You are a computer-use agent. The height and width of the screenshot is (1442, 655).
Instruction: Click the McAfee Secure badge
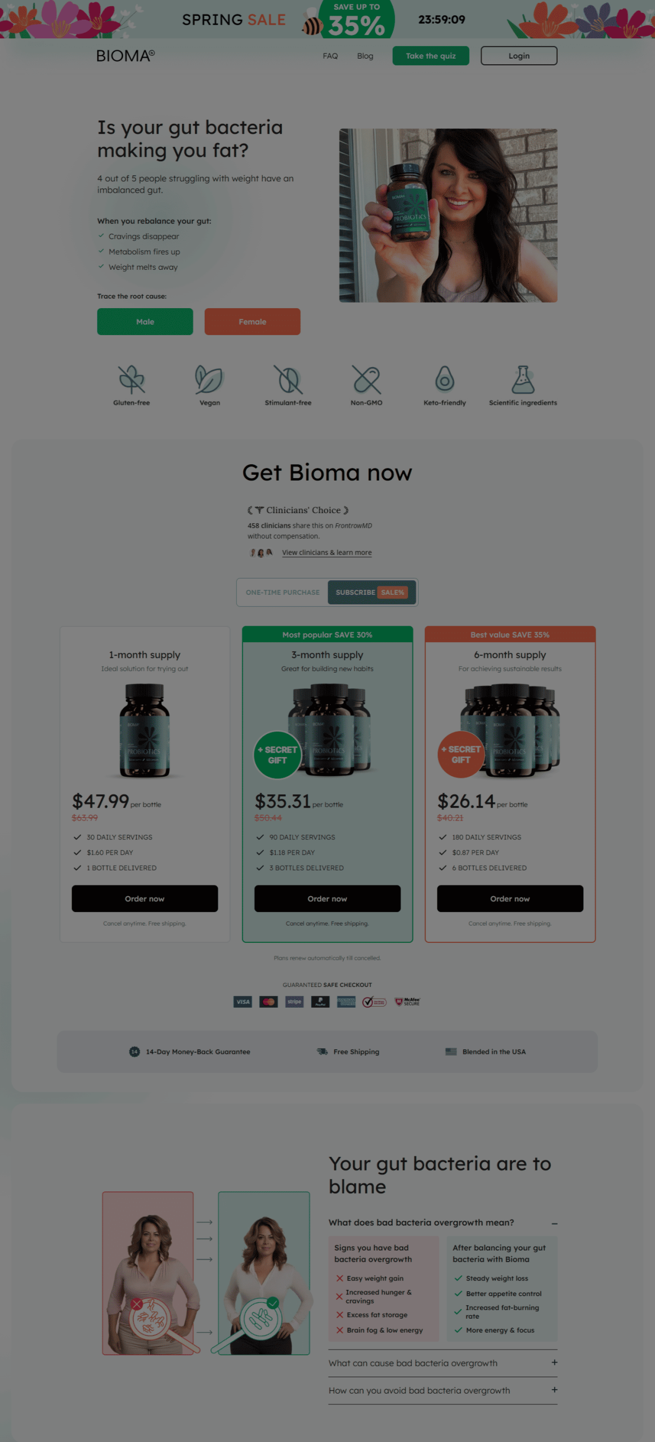pos(408,1002)
